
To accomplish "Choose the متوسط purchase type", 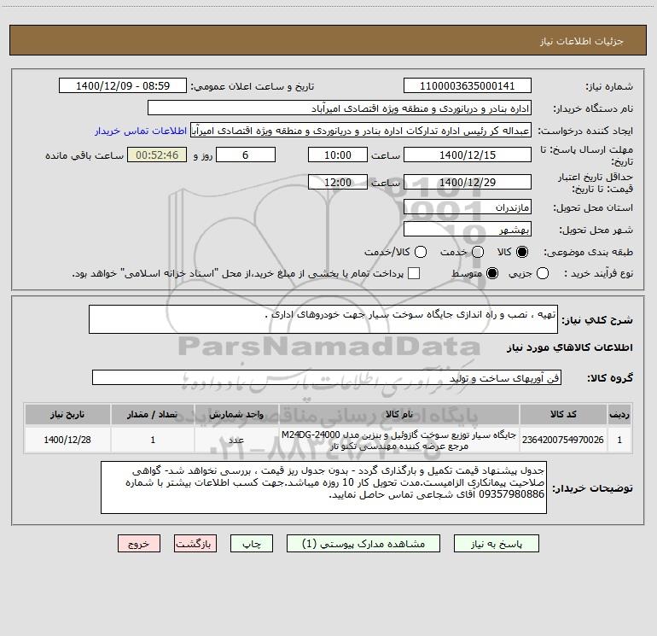I will click(492, 273).
